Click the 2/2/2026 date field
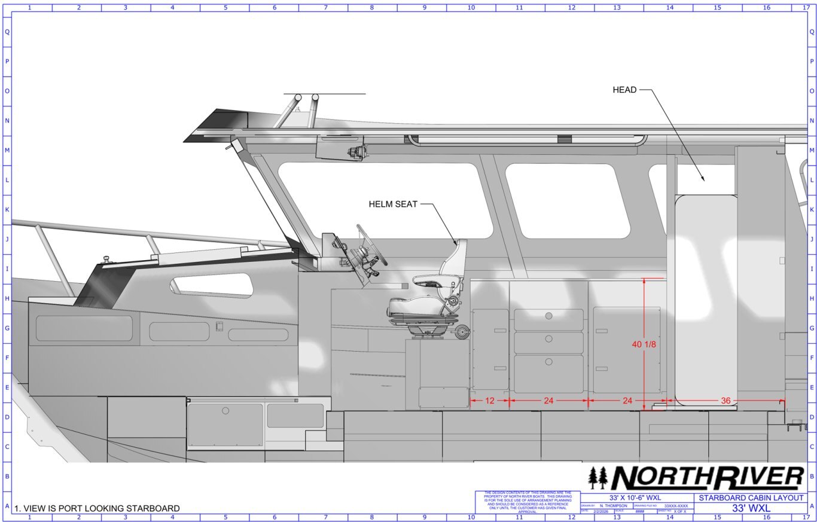This screenshot has height=522, width=817. pos(601,512)
